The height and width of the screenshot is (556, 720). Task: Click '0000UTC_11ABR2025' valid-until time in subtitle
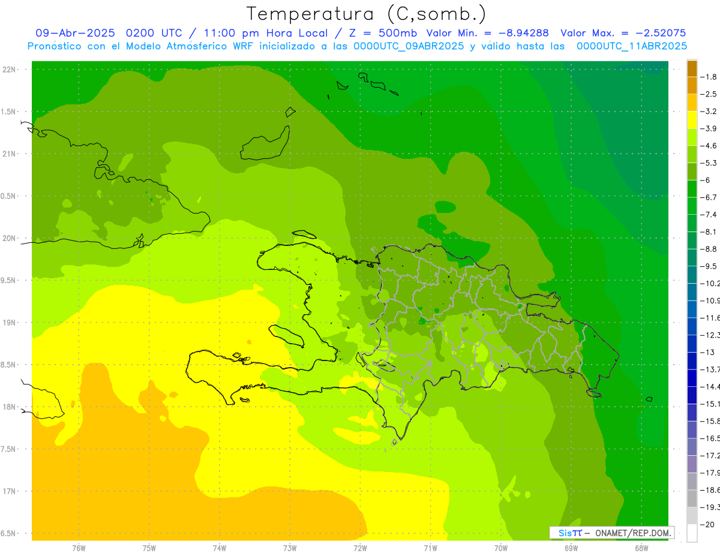point(631,46)
